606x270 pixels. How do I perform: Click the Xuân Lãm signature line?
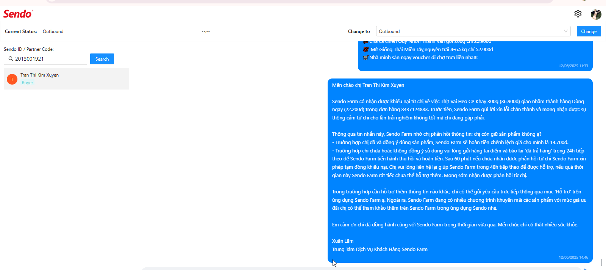click(343, 241)
